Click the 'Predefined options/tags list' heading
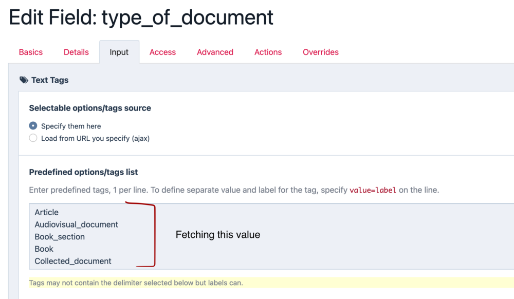The width and height of the screenshot is (514, 299). pos(83,172)
